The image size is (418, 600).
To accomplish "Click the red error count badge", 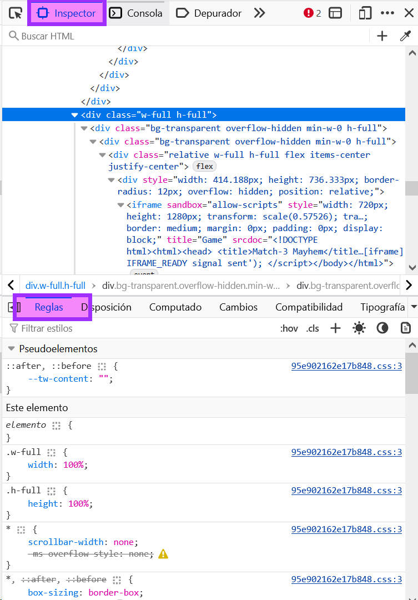I will (x=313, y=13).
